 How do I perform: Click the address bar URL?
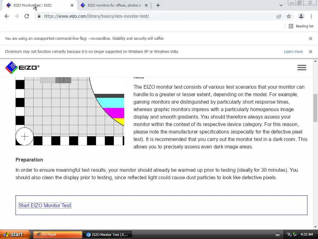[96, 16]
